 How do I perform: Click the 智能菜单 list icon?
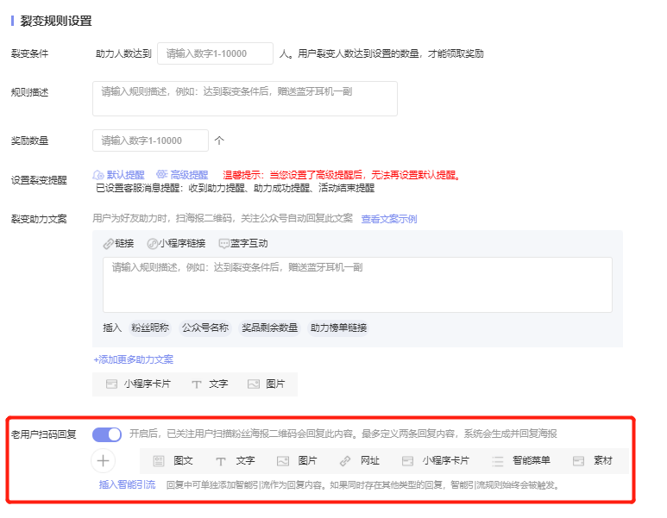498,461
